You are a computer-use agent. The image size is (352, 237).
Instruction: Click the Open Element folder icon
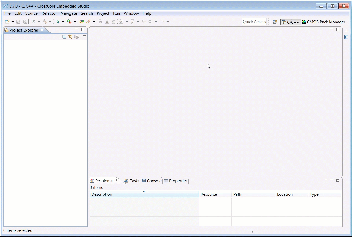[x=82, y=22]
